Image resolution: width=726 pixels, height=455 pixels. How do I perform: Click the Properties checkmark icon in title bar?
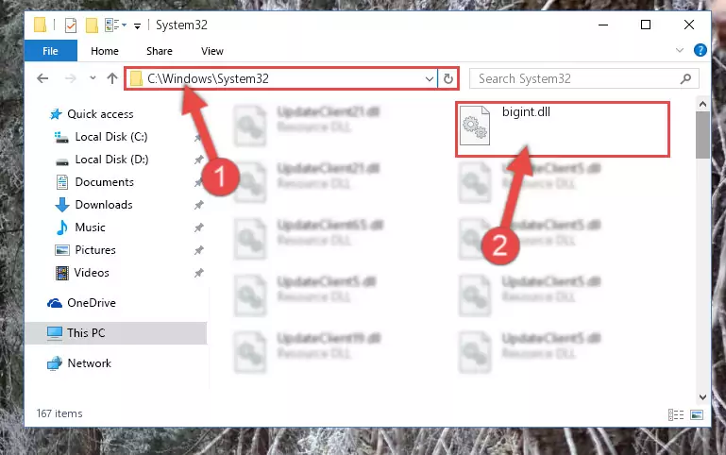click(71, 25)
